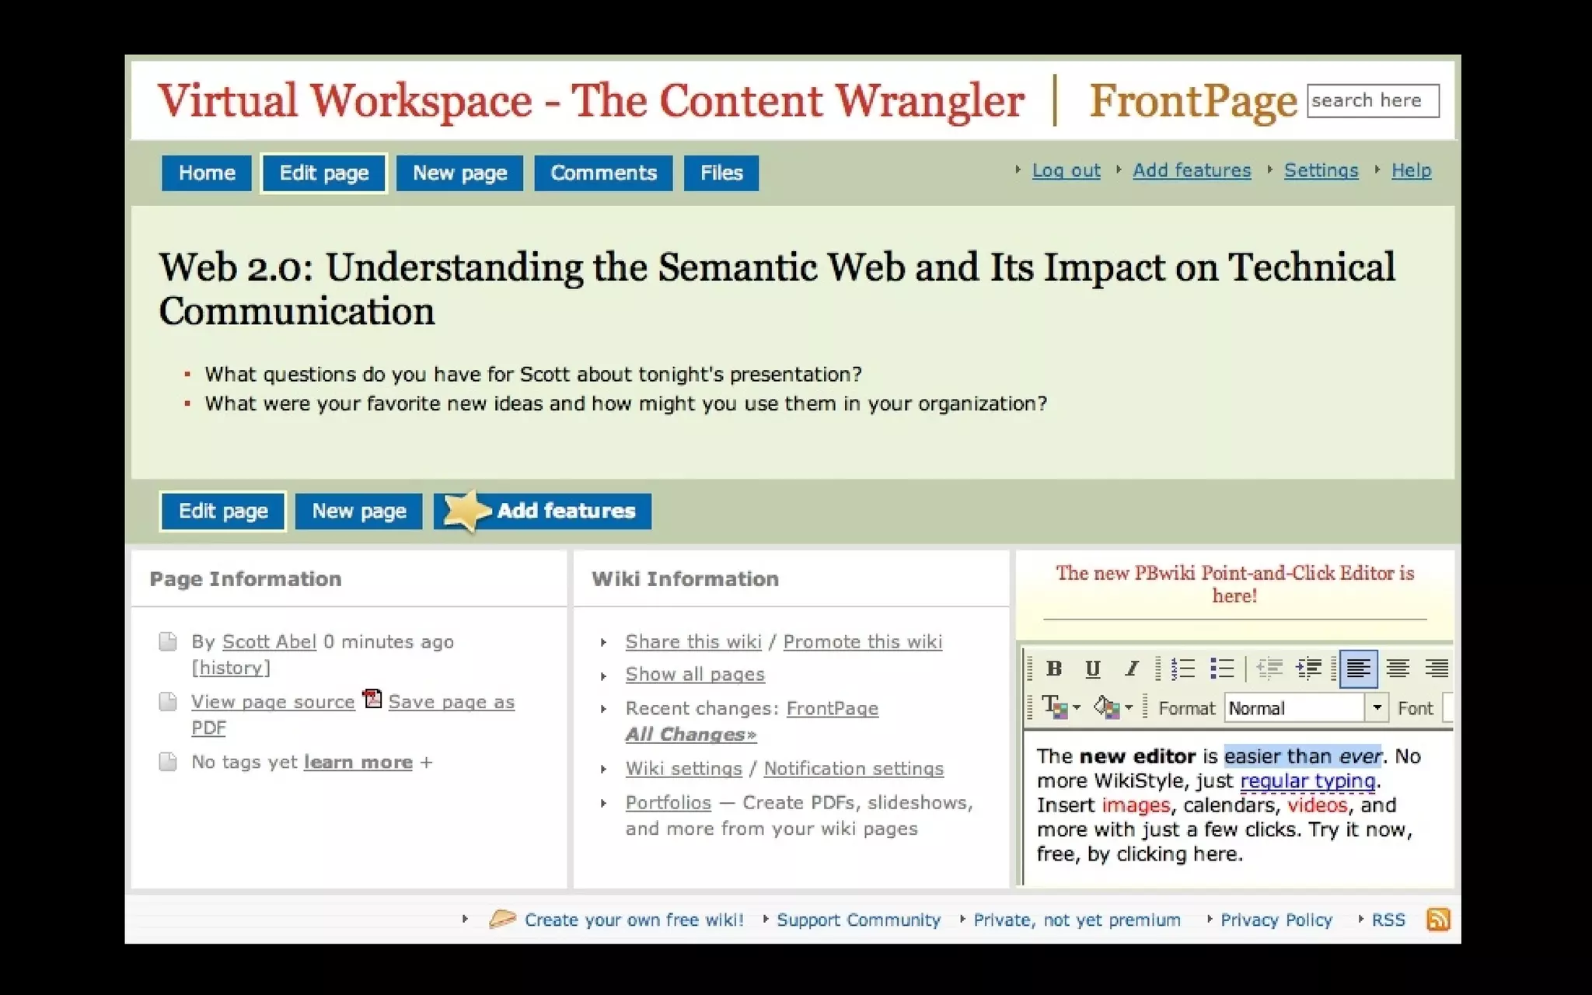The image size is (1592, 995).
Task: Expand the Format dropdown showing Normal
Action: pos(1377,707)
